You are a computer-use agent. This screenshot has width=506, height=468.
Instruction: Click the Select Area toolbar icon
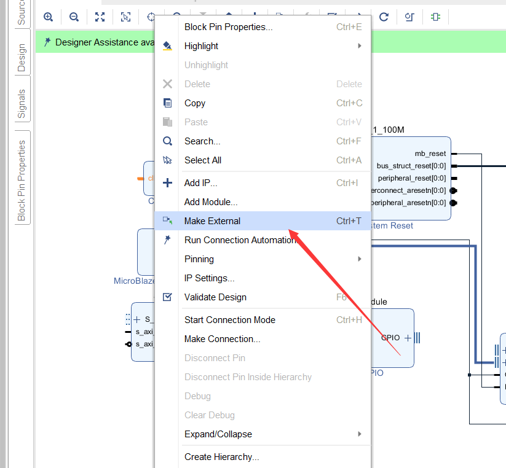(x=125, y=17)
